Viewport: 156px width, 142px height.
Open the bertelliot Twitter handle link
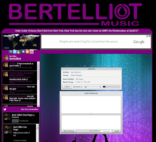[15, 59]
